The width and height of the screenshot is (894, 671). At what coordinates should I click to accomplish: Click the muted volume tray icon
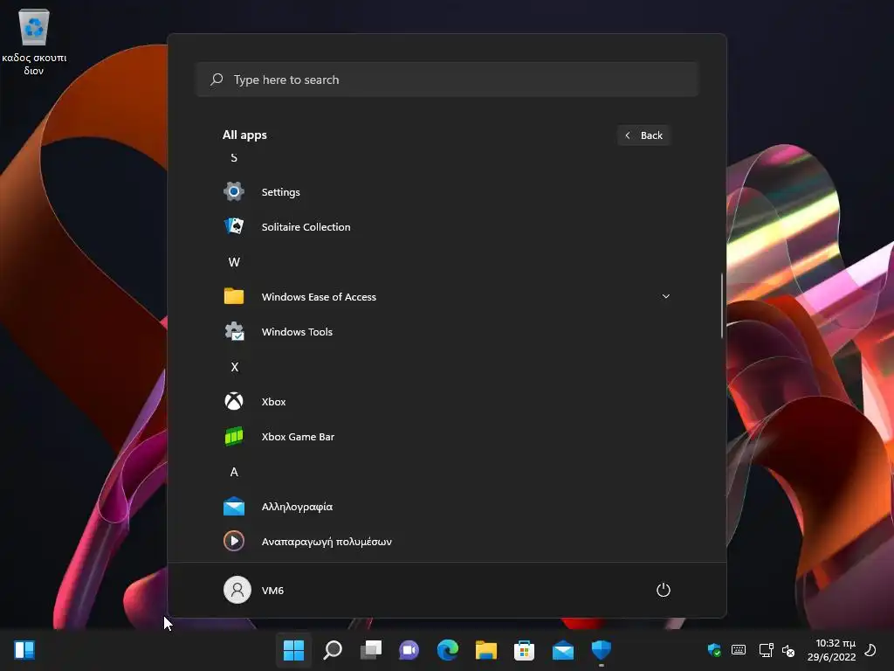[x=788, y=650]
